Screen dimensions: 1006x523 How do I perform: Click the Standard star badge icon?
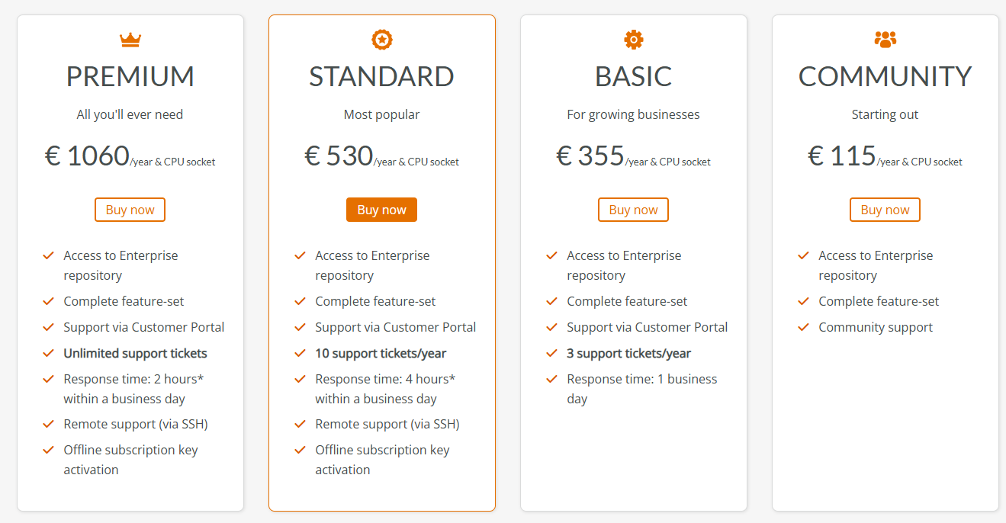[x=381, y=39]
